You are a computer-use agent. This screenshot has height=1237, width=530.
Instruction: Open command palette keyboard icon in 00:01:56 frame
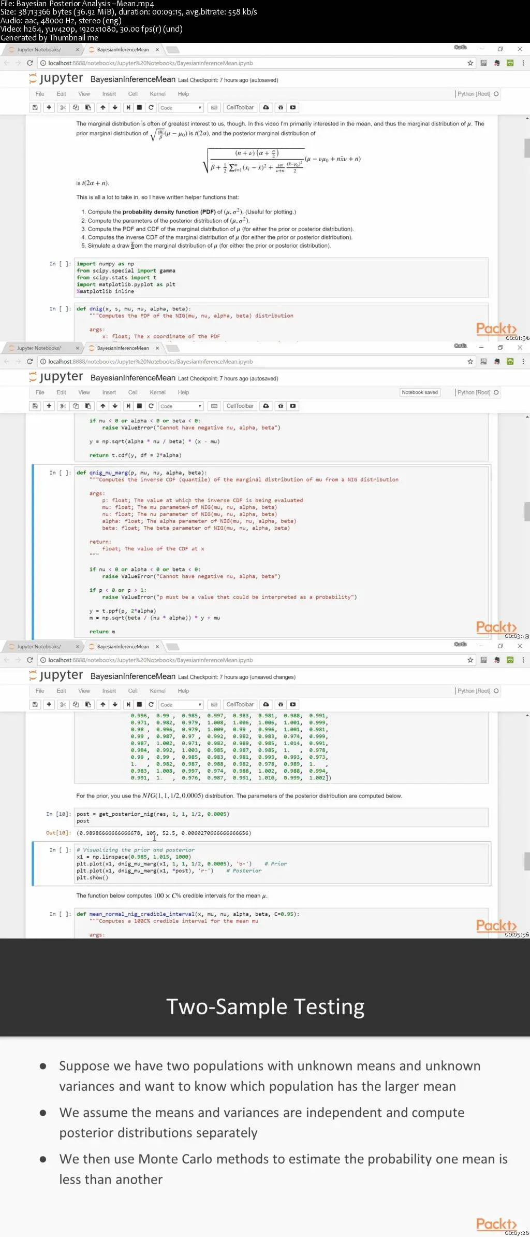214,108
